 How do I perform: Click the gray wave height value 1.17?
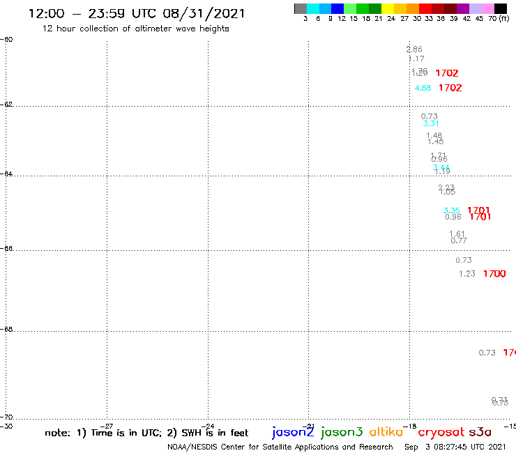(x=416, y=59)
